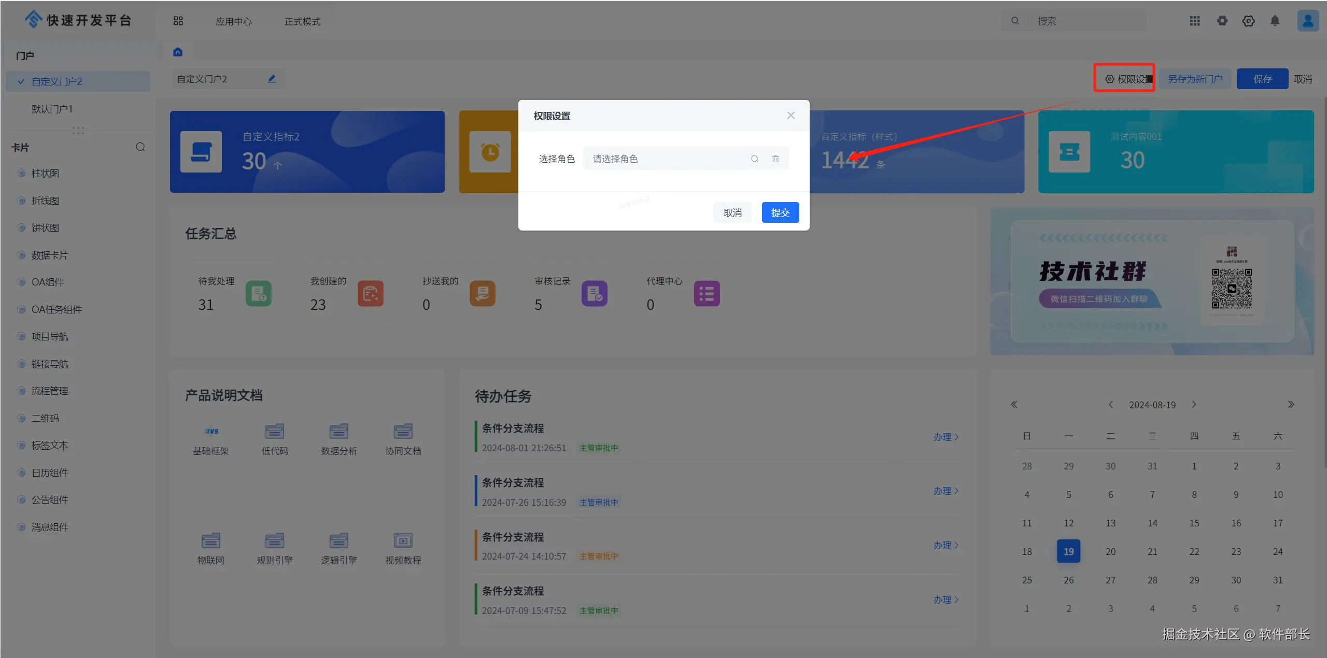Image resolution: width=1327 pixels, height=658 pixels.
Task: Click the trash icon in role field
Action: [x=775, y=159]
